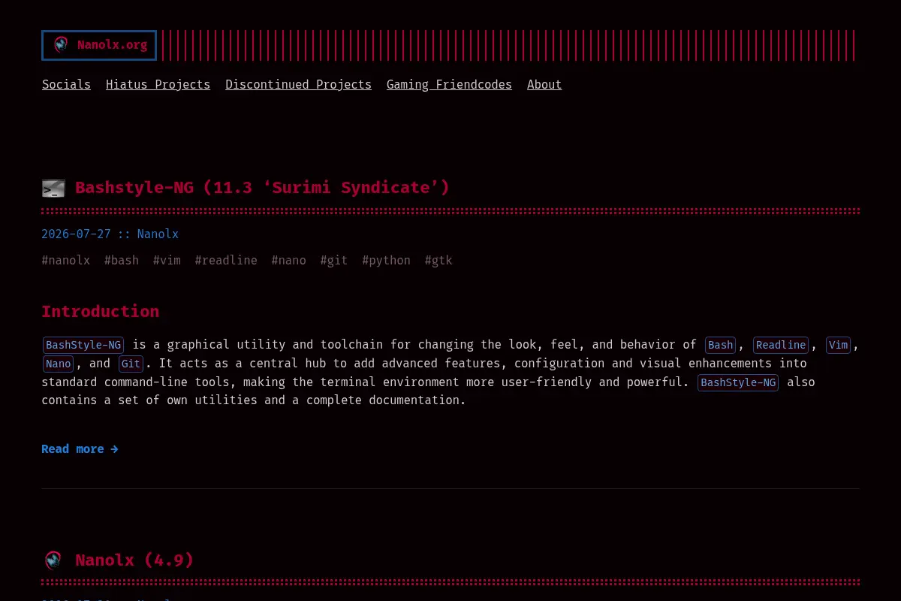
Task: Open the Bashstyle-NG (11.3 'Surimi Syndicate') post title
Action: coord(262,187)
